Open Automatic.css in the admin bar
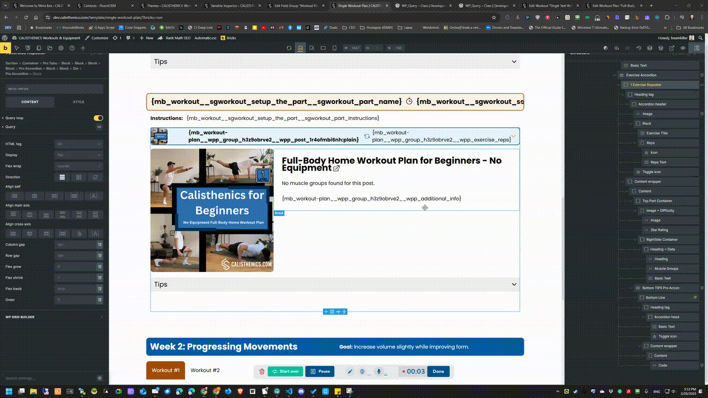Screen dimensions: 708x398 point(206,38)
